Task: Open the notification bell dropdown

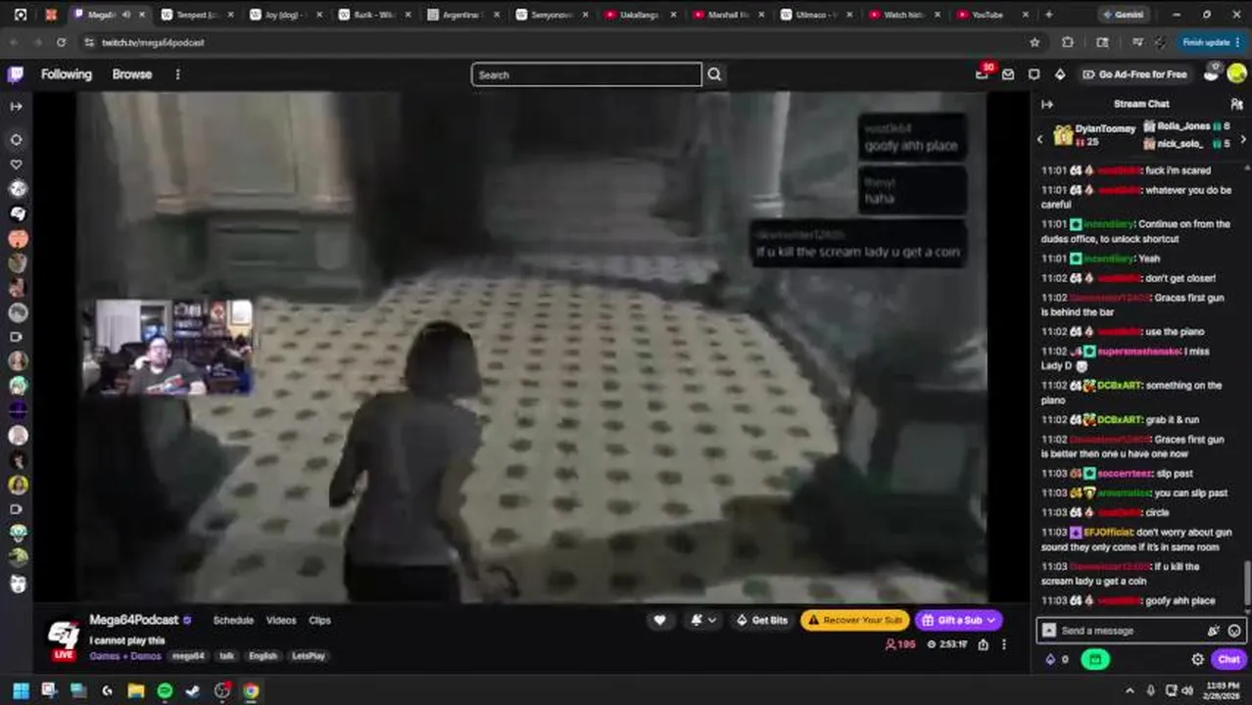Action: tap(703, 620)
